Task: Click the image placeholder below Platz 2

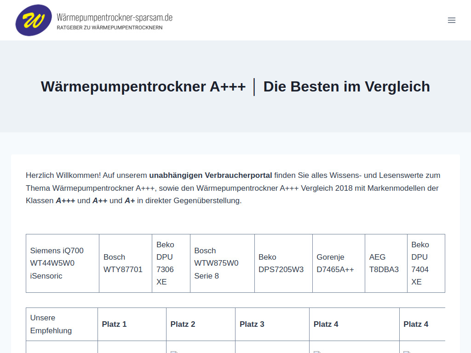Action: pyautogui.click(x=174, y=351)
